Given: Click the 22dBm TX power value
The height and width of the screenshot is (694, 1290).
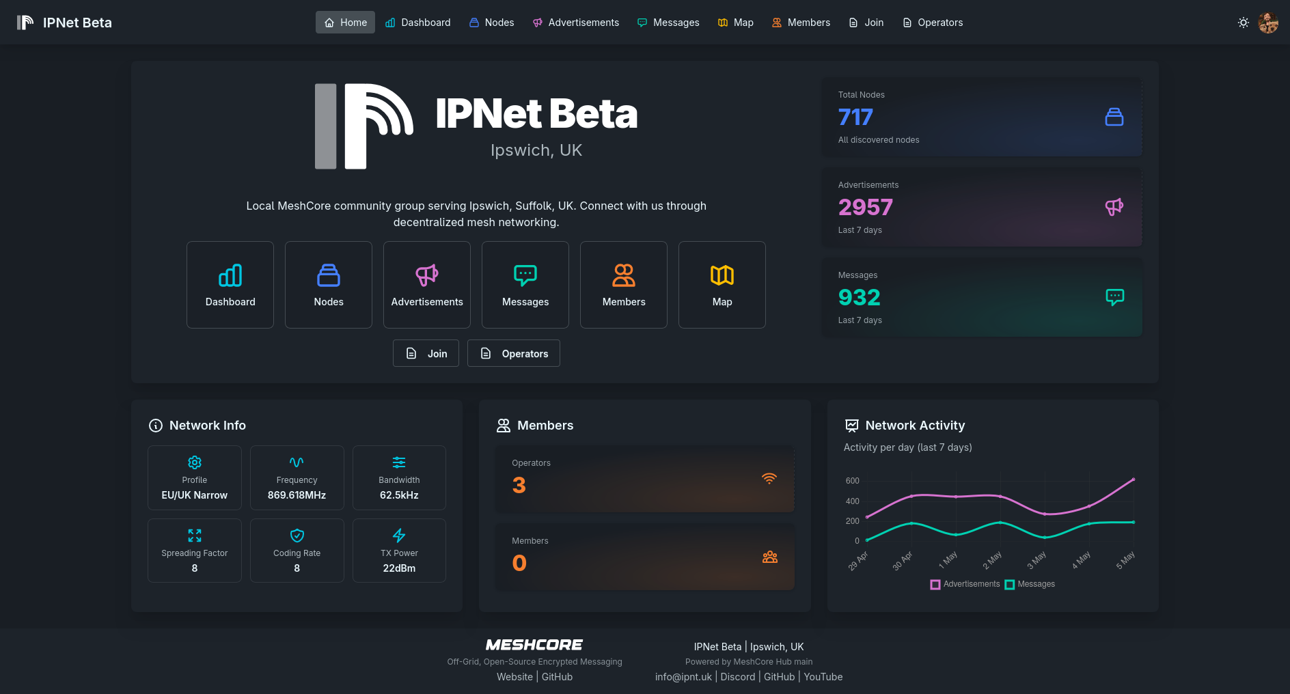Looking at the screenshot, I should [399, 568].
